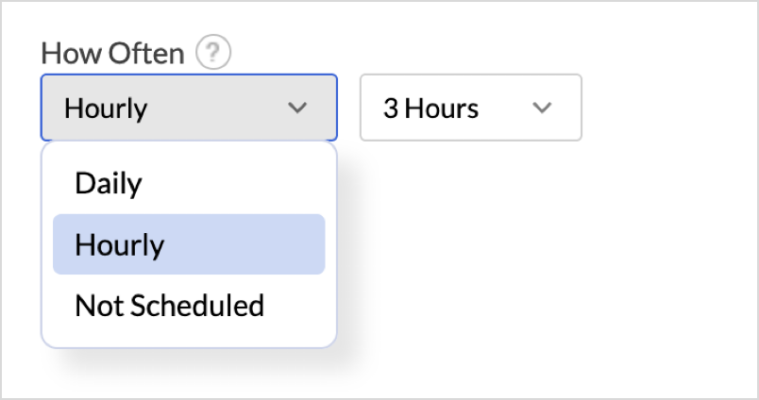Expand the 3 Hours interval dropdown
759x400 pixels.
click(x=470, y=108)
